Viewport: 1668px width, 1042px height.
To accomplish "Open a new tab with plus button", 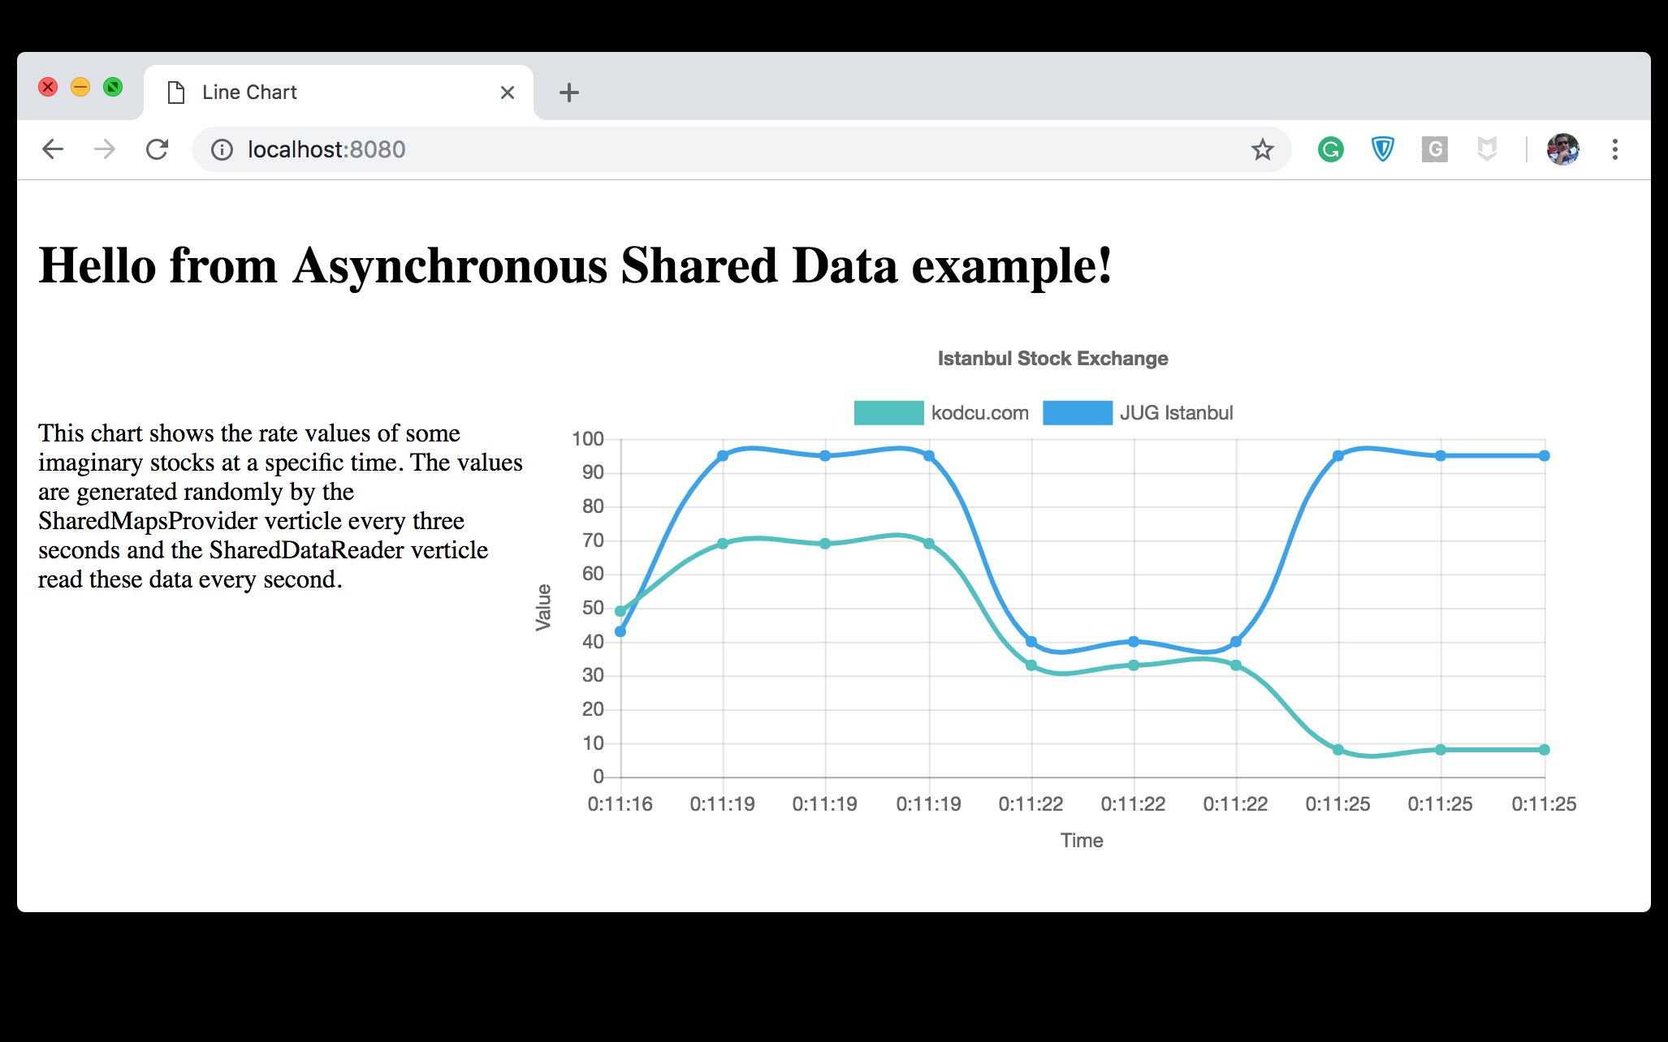I will coord(569,93).
